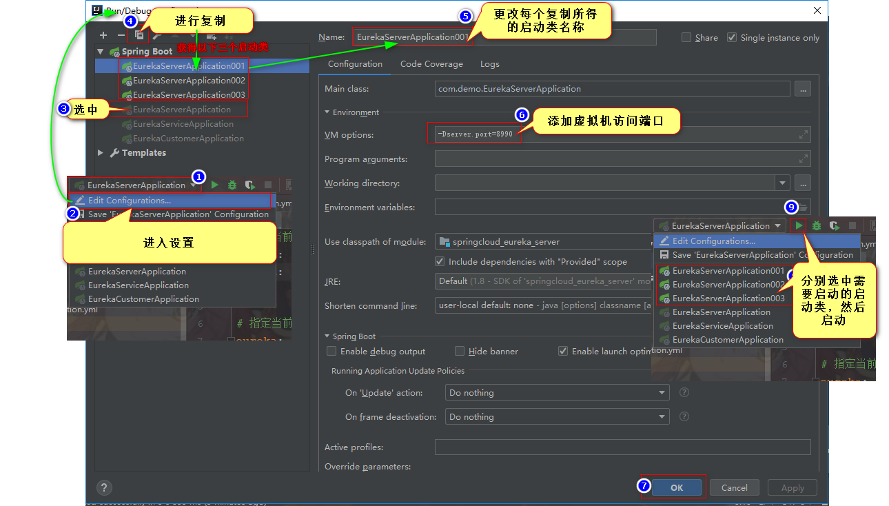Screen dimensions: 889x506
Task: Click the Debug bug icon in the right toolbar inset
Action: tap(817, 225)
